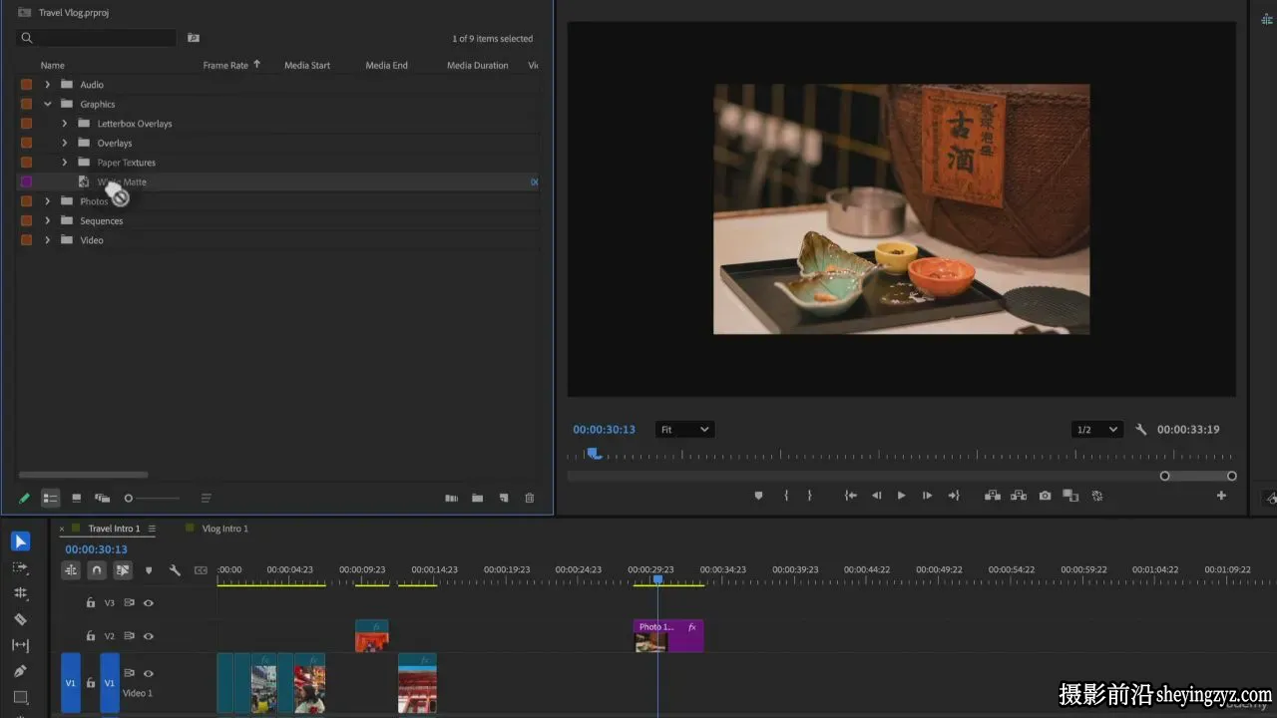Open the Fit zoom level dropdown
This screenshot has width=1277, height=718.
point(684,430)
